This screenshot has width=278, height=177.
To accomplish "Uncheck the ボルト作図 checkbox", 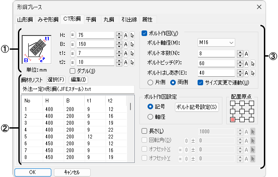I will [x=144, y=33].
